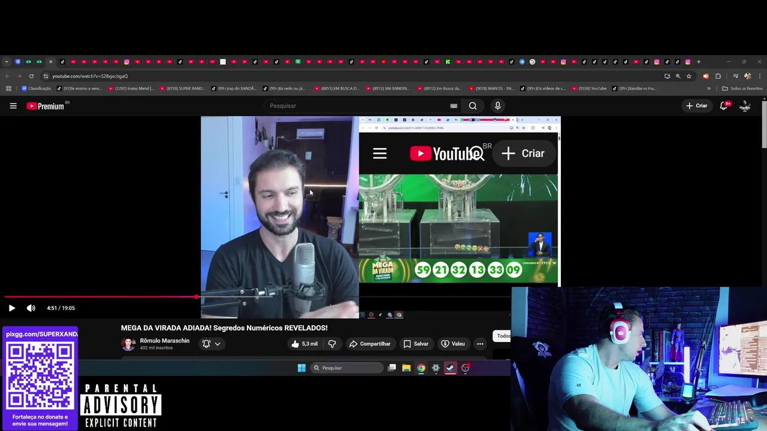Open the Criar create menu
Viewport: 767px width, 431px height.
(x=697, y=106)
